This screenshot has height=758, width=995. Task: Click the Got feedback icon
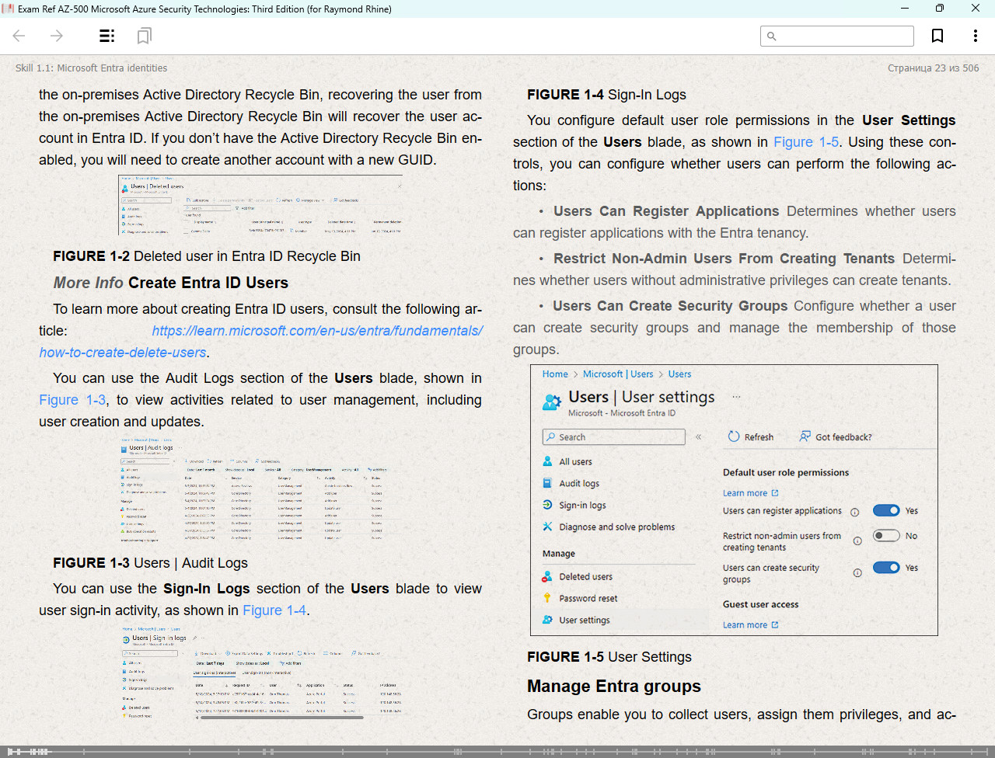coord(805,436)
